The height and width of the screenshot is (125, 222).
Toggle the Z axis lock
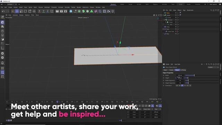pyautogui.click(x=48, y=11)
